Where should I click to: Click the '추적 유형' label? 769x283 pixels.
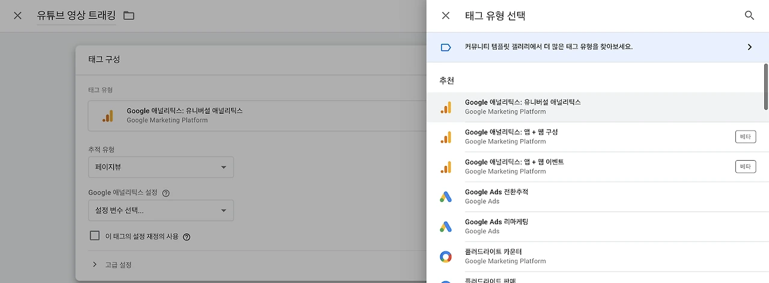(101, 149)
